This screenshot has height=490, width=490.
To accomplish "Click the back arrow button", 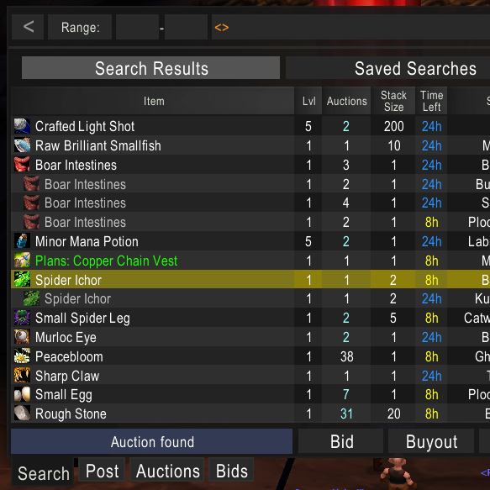I will [28, 27].
